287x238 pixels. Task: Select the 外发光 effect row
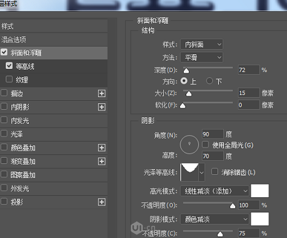pyautogui.click(x=54, y=188)
